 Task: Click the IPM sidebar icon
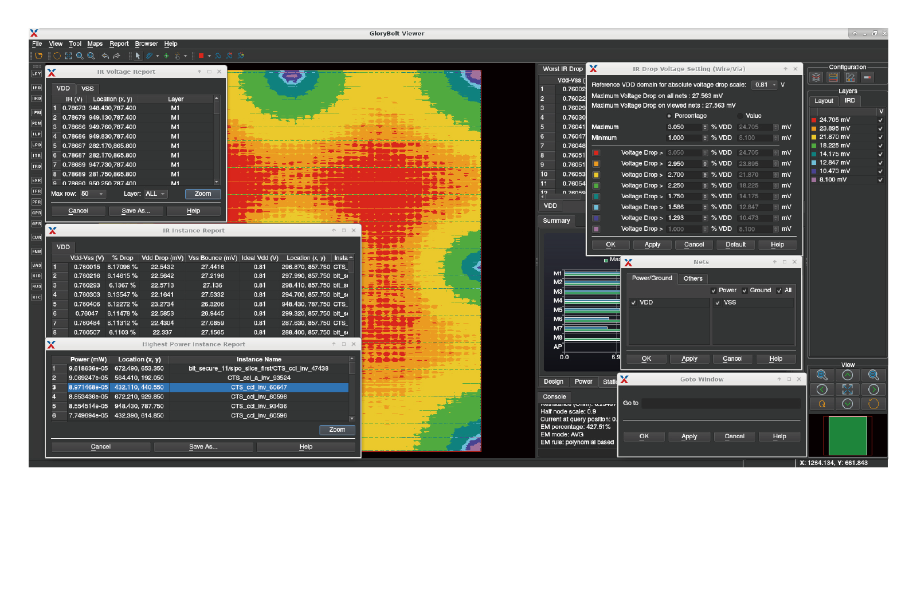coord(37,112)
